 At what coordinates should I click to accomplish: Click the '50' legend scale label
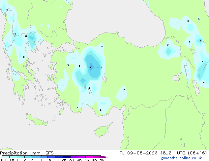click(x=102, y=160)
